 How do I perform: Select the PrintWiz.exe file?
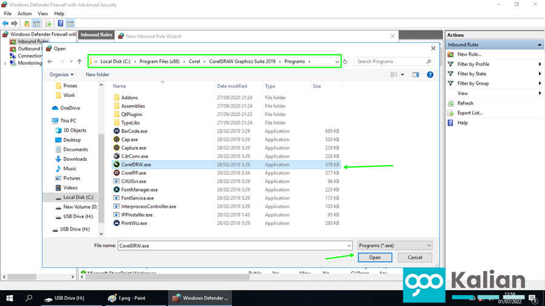click(x=134, y=223)
